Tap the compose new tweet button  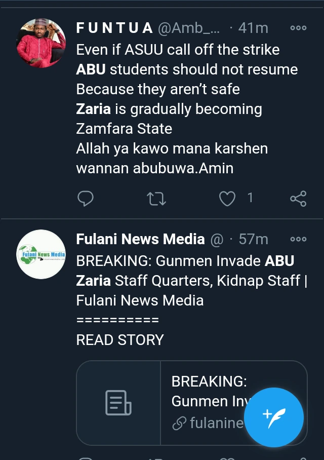point(277,417)
